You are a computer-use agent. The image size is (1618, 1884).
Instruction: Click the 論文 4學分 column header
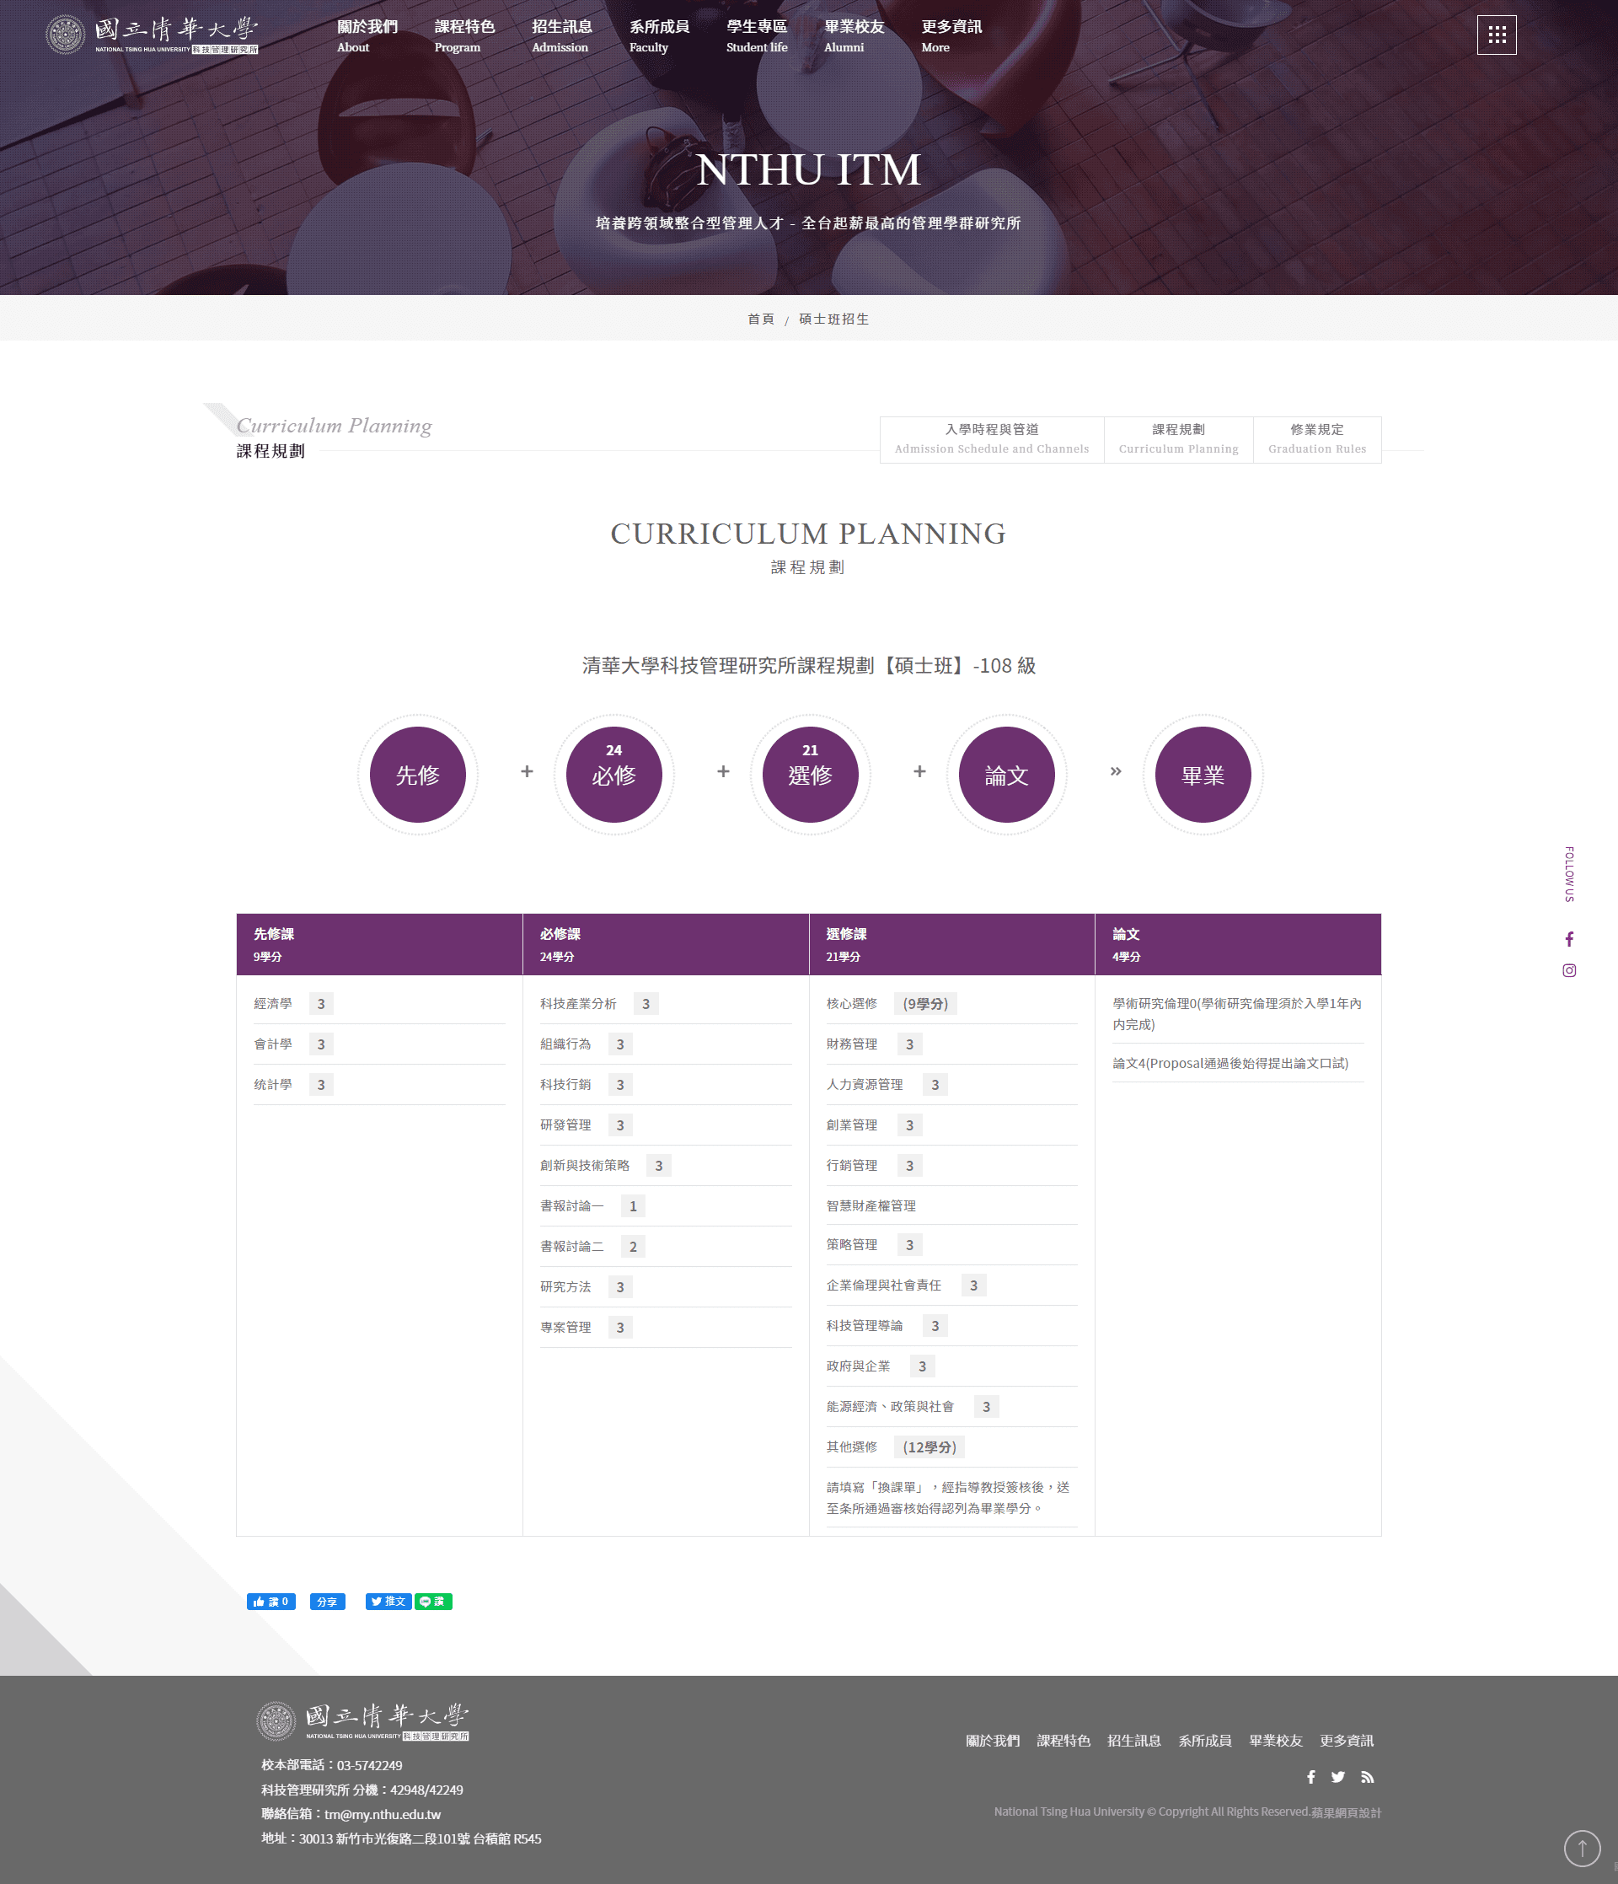pyautogui.click(x=1238, y=944)
